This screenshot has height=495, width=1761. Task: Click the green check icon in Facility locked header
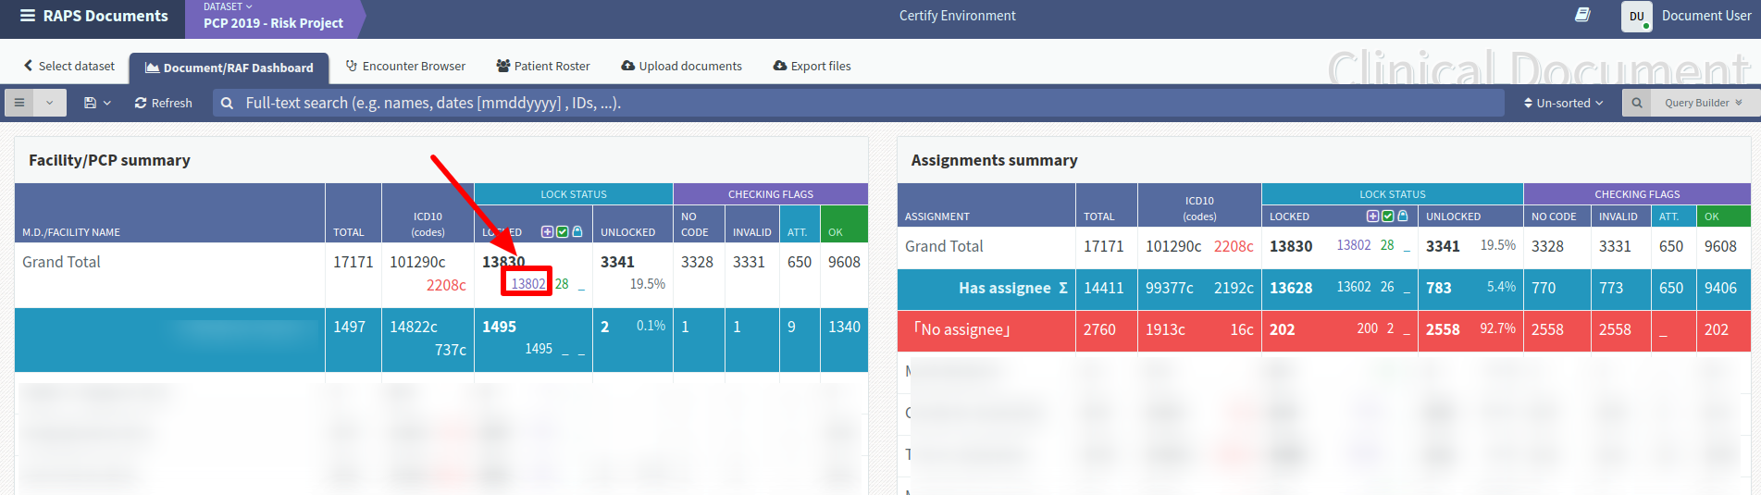(562, 231)
